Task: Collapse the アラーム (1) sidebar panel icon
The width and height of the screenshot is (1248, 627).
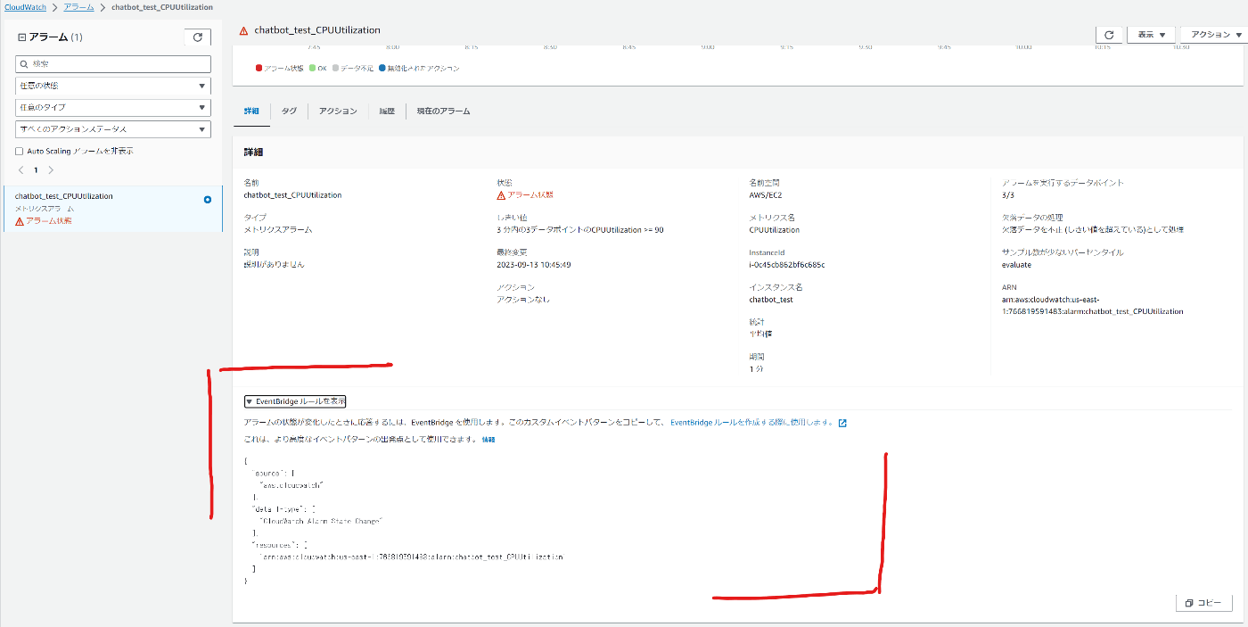Action: tap(22, 37)
